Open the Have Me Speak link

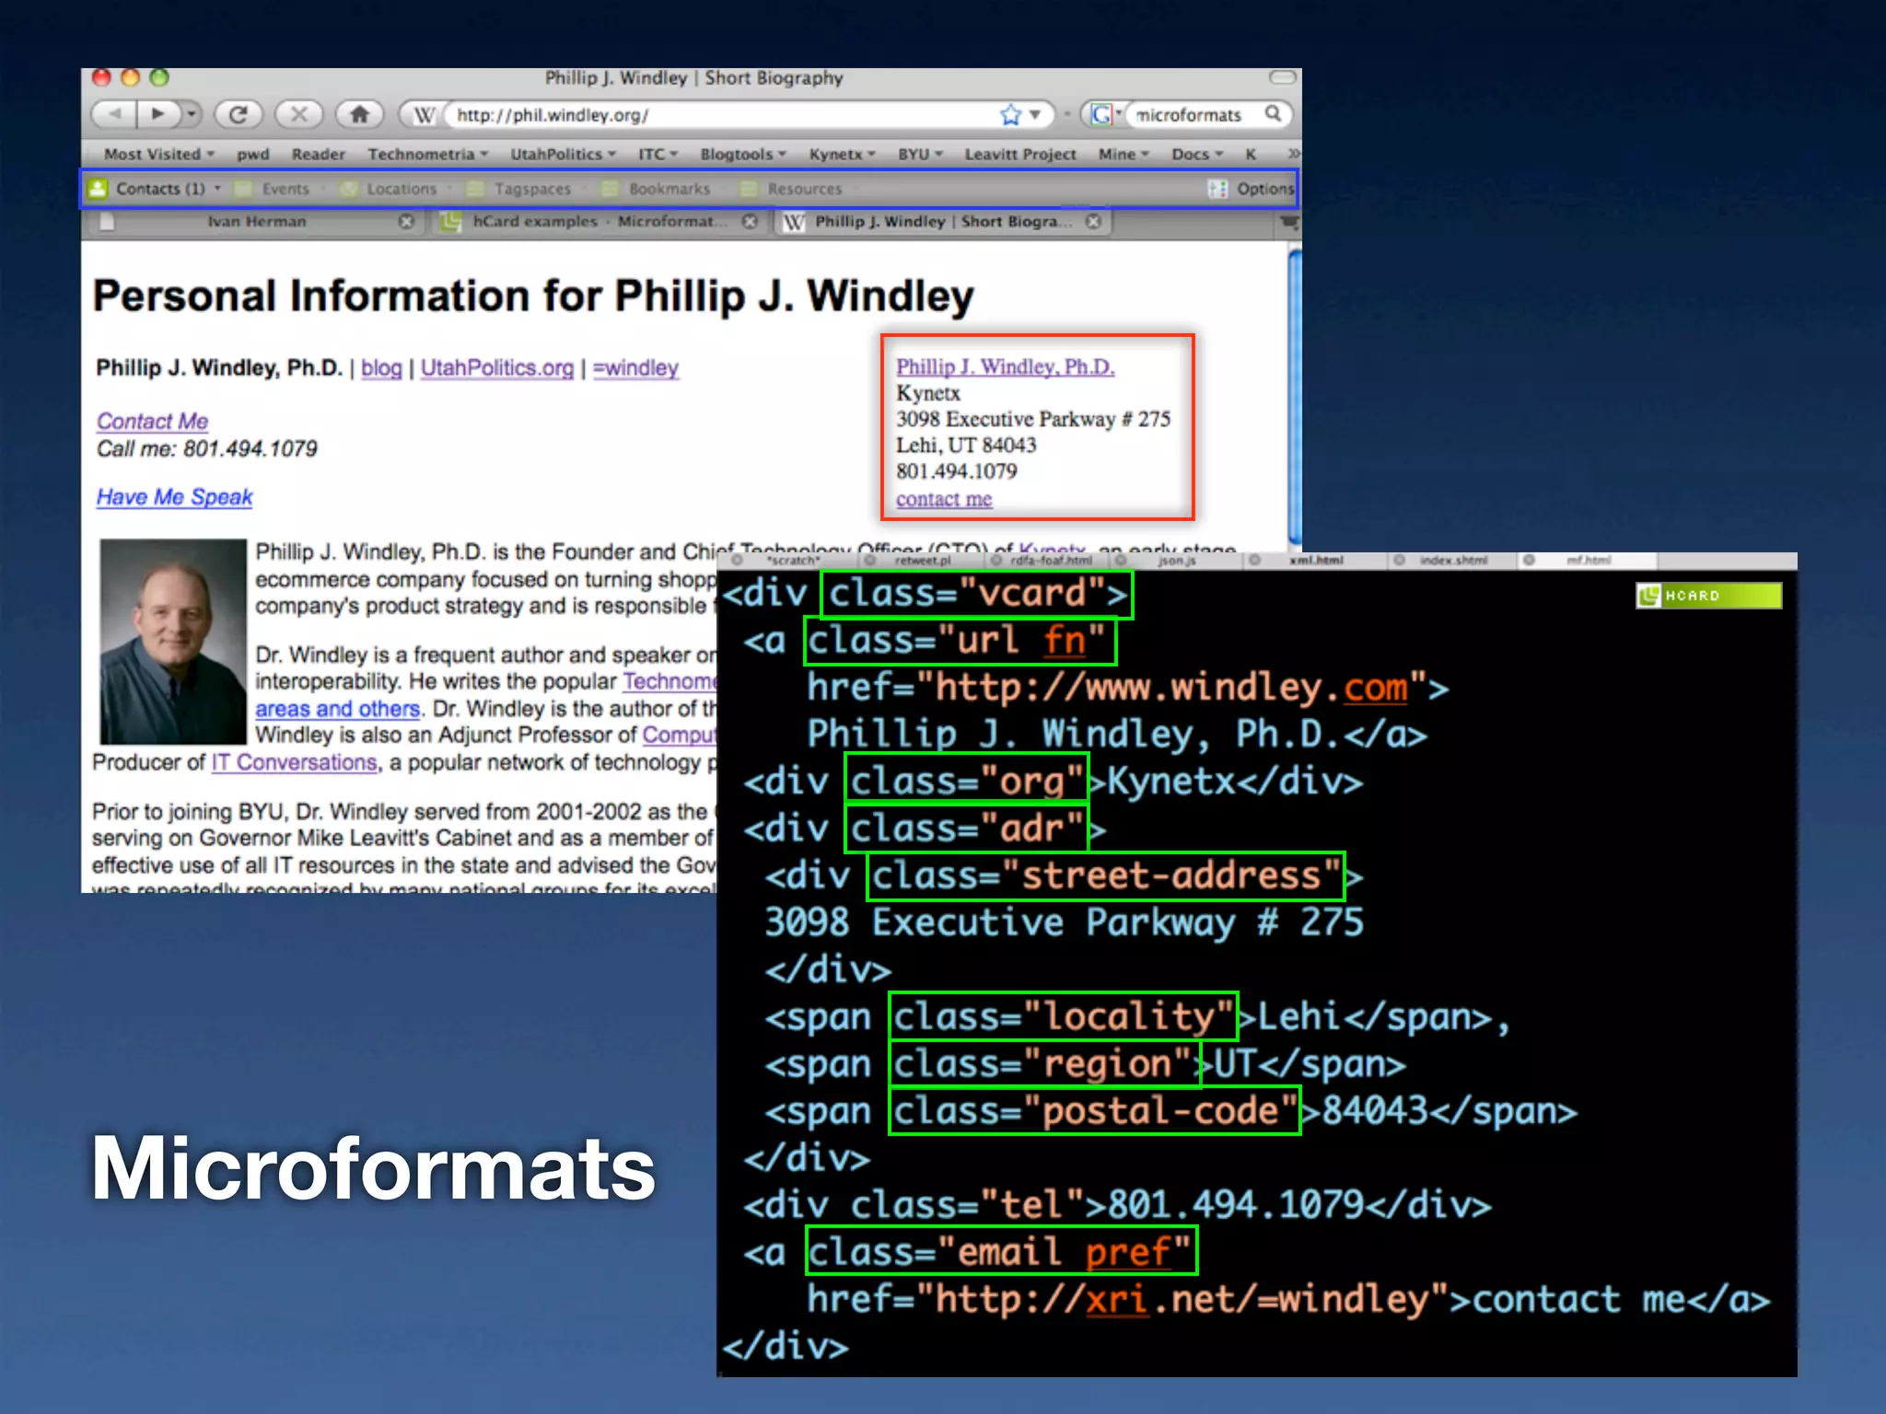click(175, 497)
